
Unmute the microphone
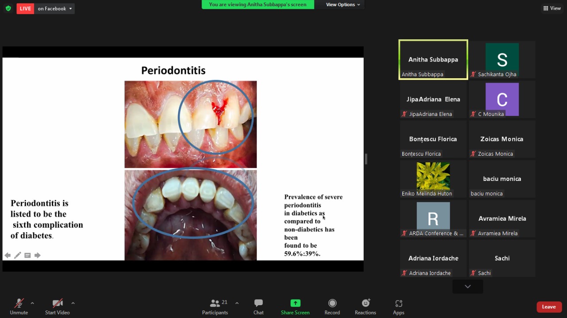pos(19,307)
